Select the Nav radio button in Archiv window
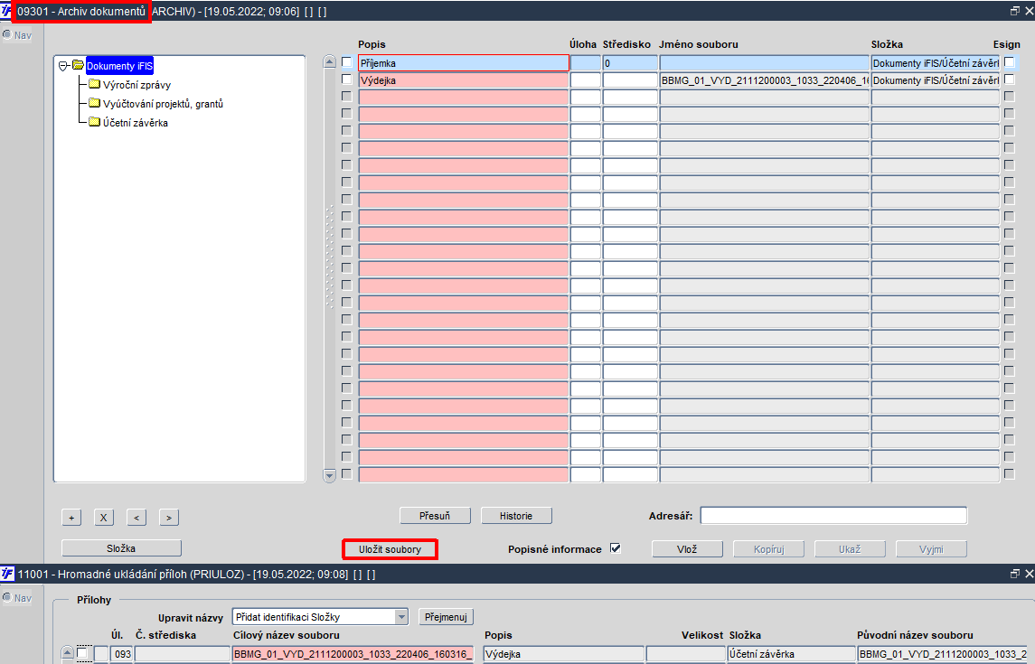 [7, 35]
